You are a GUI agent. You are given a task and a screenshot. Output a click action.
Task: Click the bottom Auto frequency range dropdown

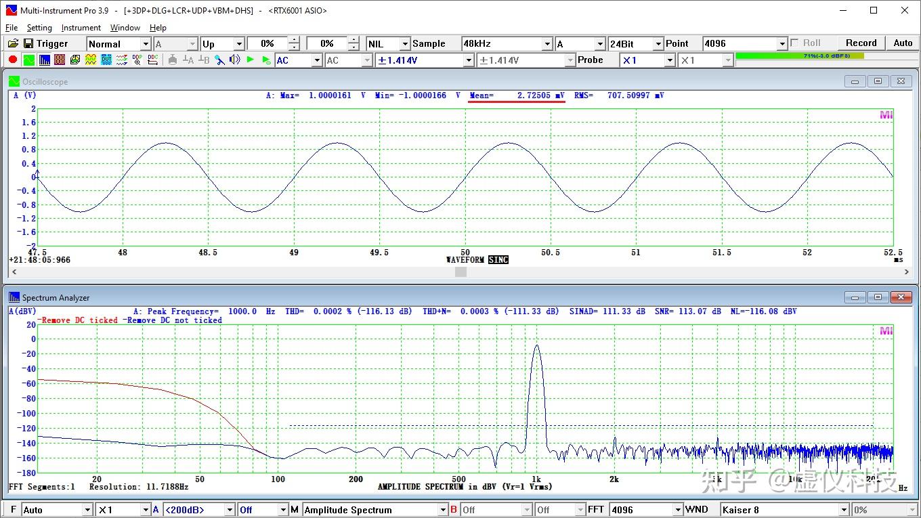(87, 510)
